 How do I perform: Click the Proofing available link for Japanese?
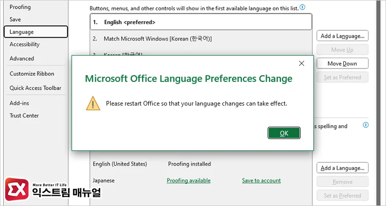point(188,181)
